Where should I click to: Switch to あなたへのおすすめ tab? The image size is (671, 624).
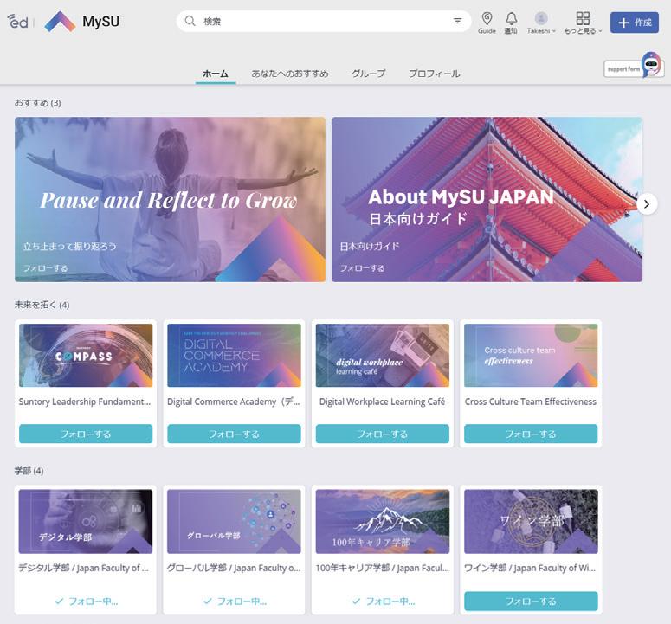click(x=290, y=74)
